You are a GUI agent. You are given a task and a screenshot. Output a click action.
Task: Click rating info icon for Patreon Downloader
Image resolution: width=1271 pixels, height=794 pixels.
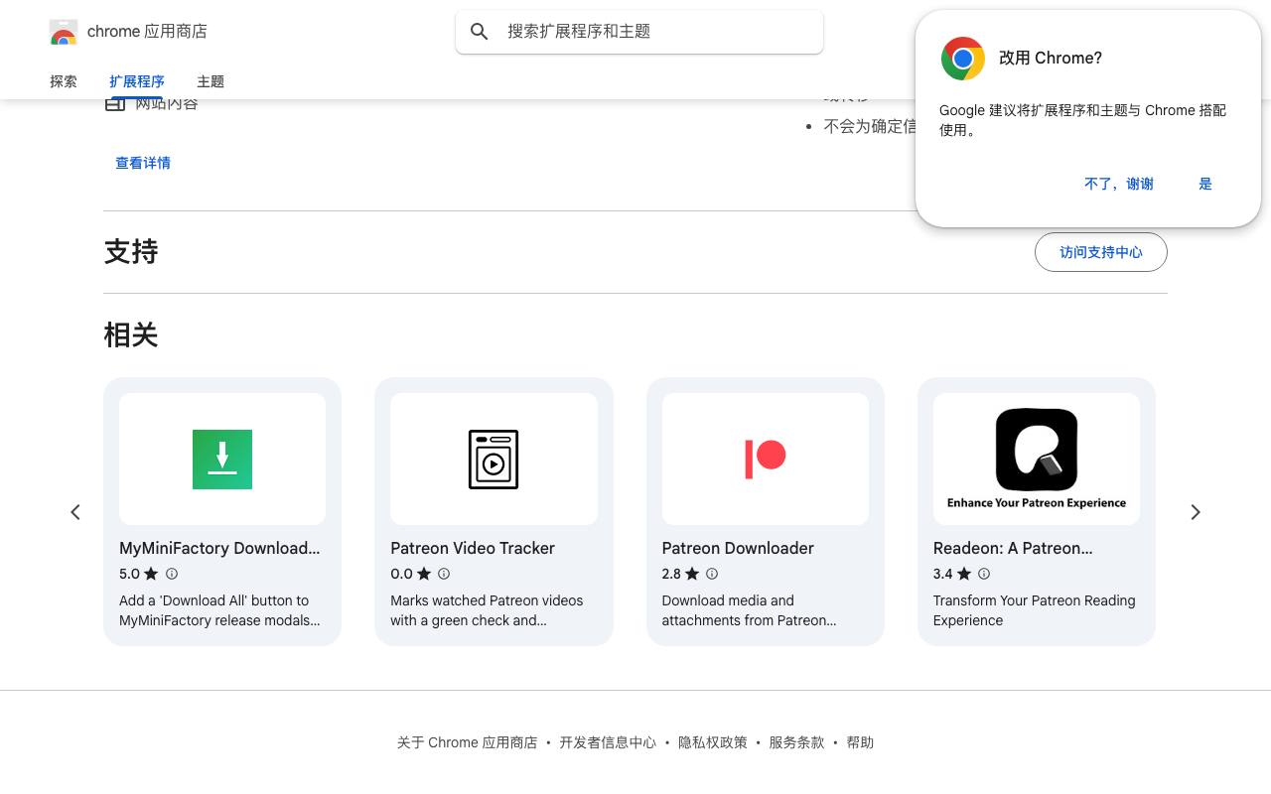712,574
